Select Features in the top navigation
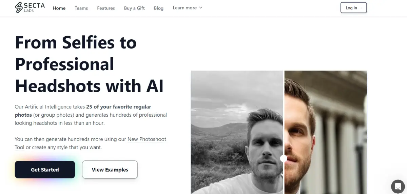The image size is (407, 194). (106, 8)
